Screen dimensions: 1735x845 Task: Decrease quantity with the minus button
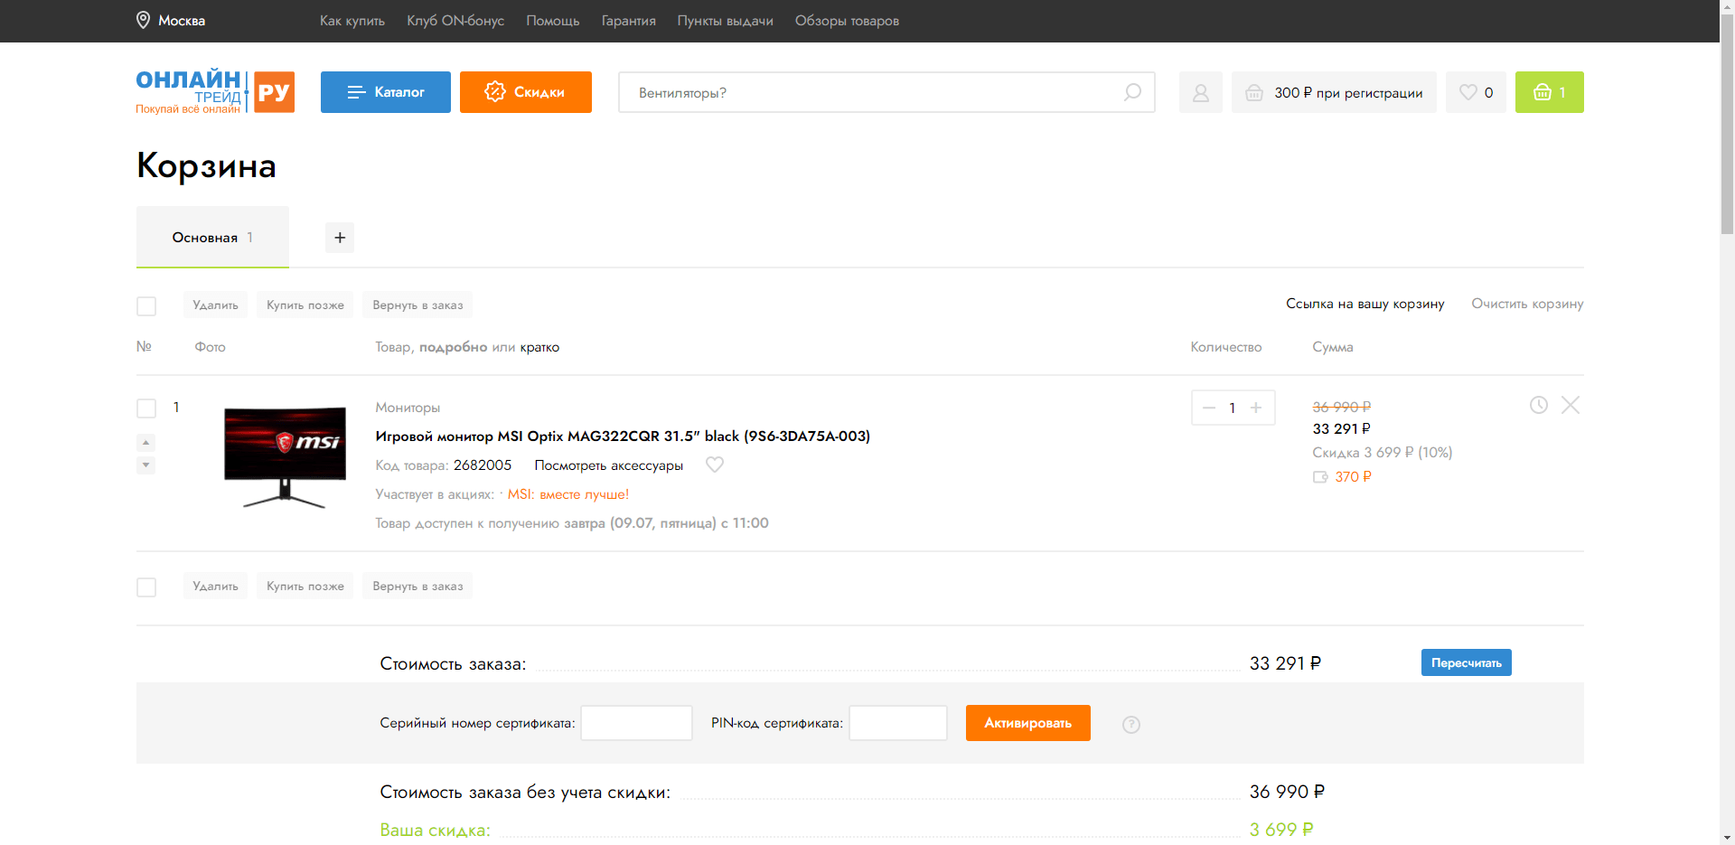[x=1209, y=408]
